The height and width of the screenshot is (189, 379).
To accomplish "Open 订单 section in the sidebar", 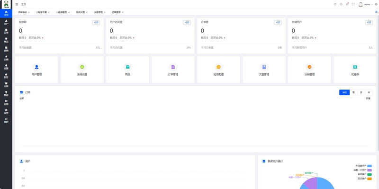I will point(6,31).
